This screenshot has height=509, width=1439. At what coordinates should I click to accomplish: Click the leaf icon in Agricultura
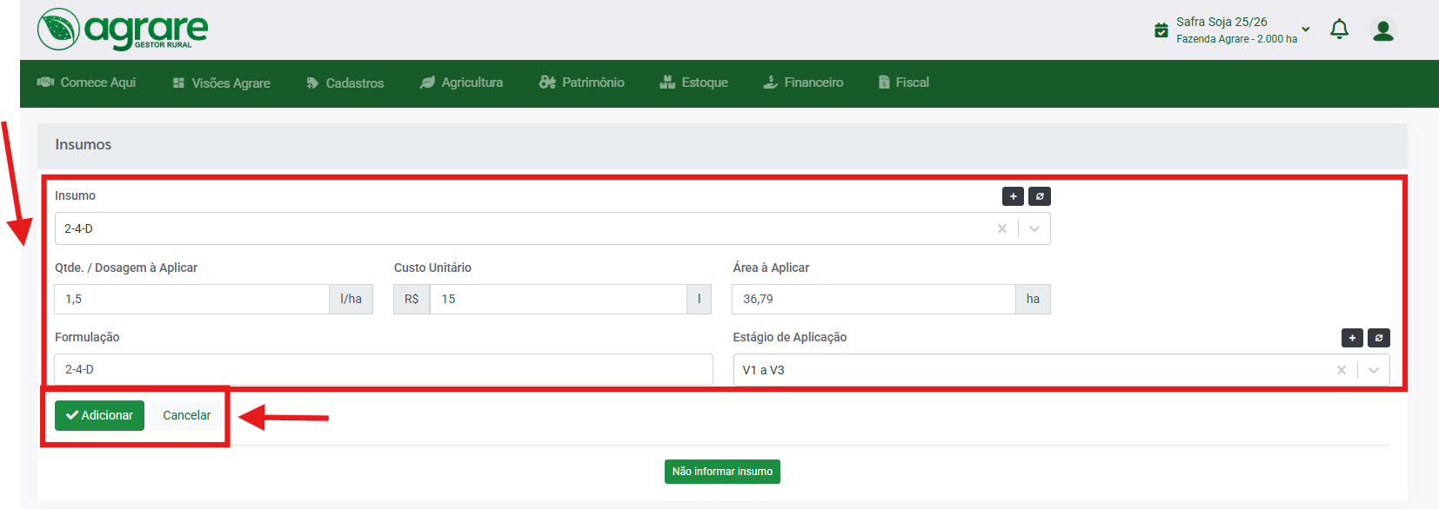click(x=427, y=83)
